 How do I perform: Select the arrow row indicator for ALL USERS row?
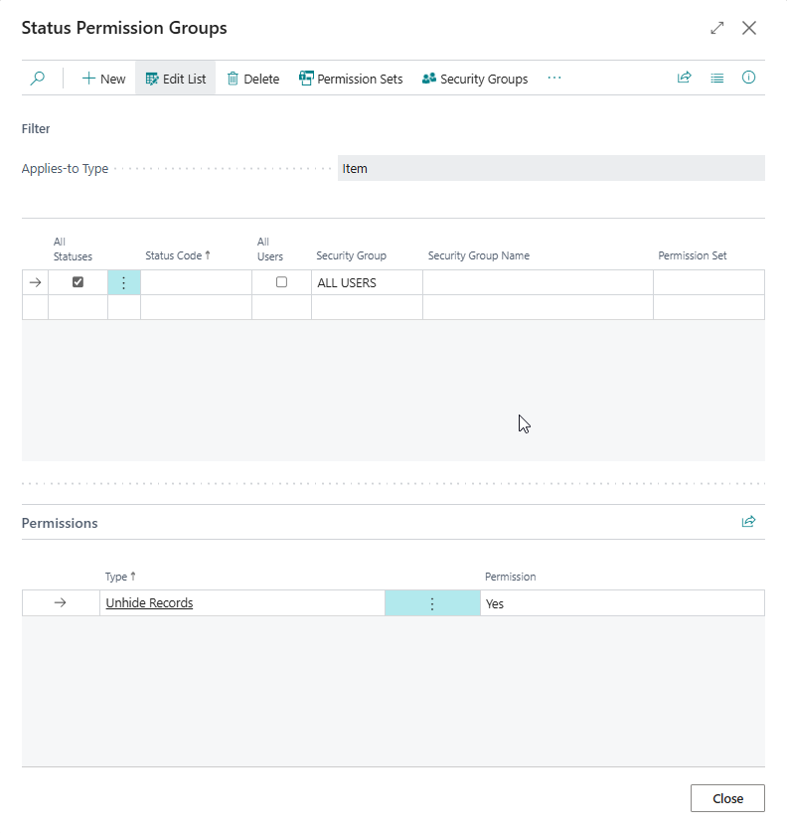[35, 282]
